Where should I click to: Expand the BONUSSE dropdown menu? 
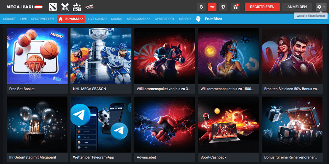coord(71,19)
